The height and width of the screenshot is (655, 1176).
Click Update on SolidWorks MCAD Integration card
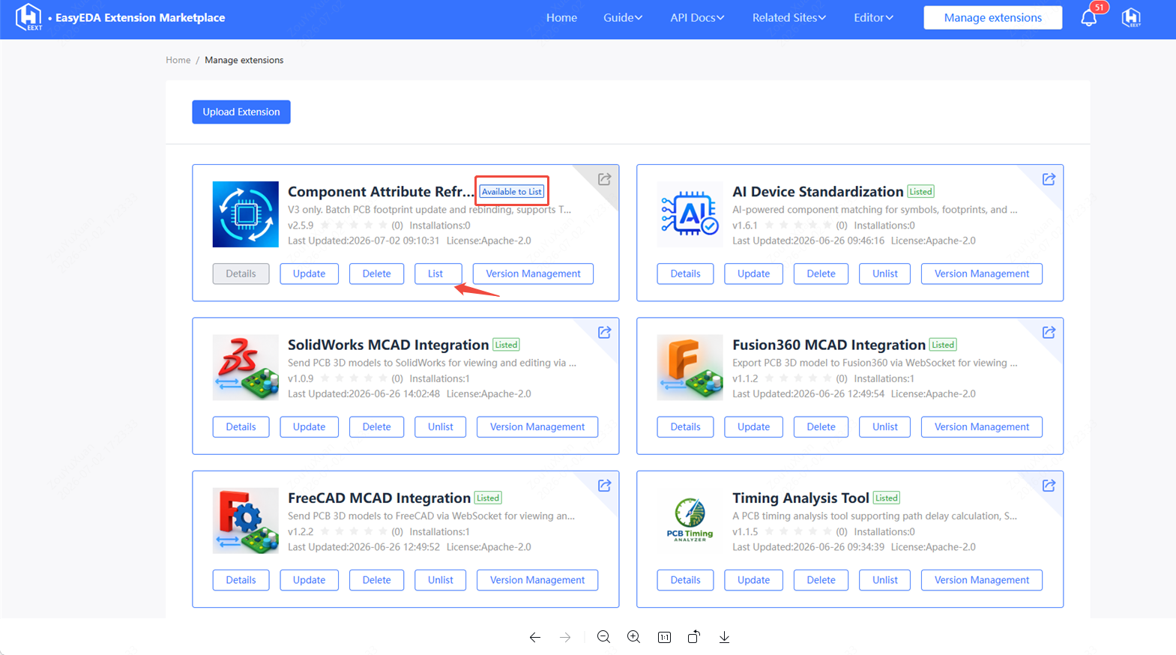pos(309,426)
